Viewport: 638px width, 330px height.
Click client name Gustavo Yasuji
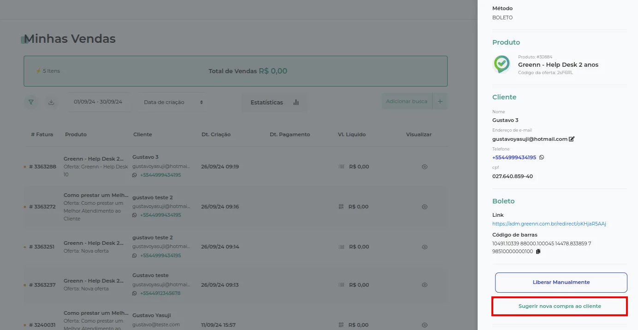(x=152, y=315)
